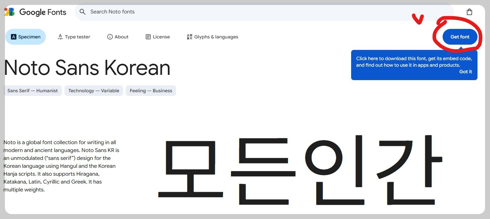Select the Technology — Variable tag
Viewport: 490px width, 219px height.
point(94,91)
